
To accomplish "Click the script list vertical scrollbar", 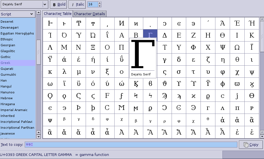I will (38, 52).
